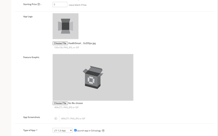Choose File for the App Logo
This screenshot has width=218, height=136.
(60, 43)
